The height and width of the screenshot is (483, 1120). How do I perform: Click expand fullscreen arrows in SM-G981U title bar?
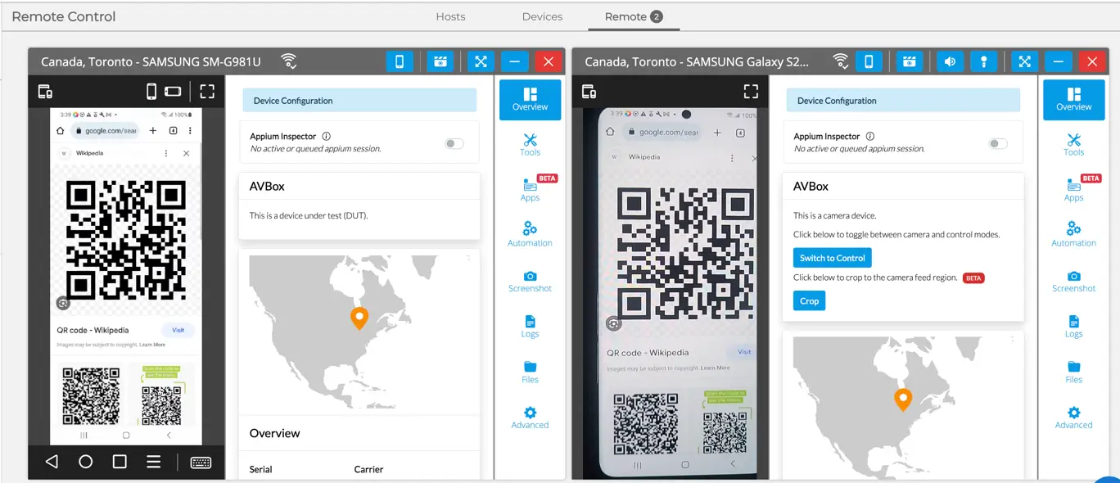481,61
